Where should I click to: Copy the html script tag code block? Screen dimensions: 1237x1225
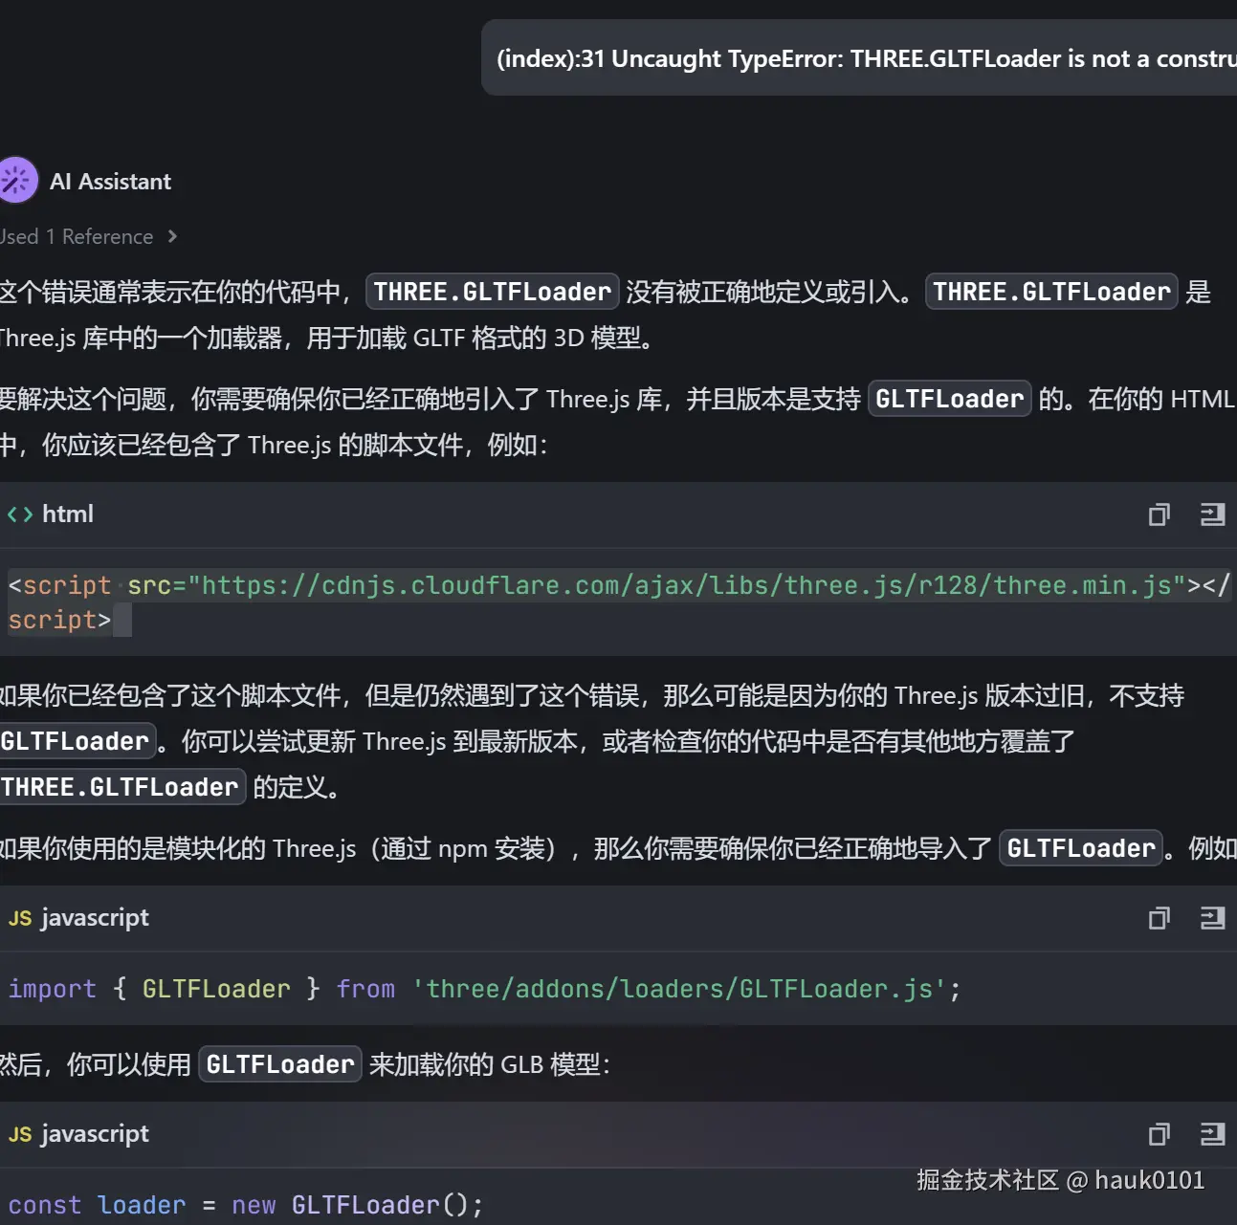point(1159,514)
